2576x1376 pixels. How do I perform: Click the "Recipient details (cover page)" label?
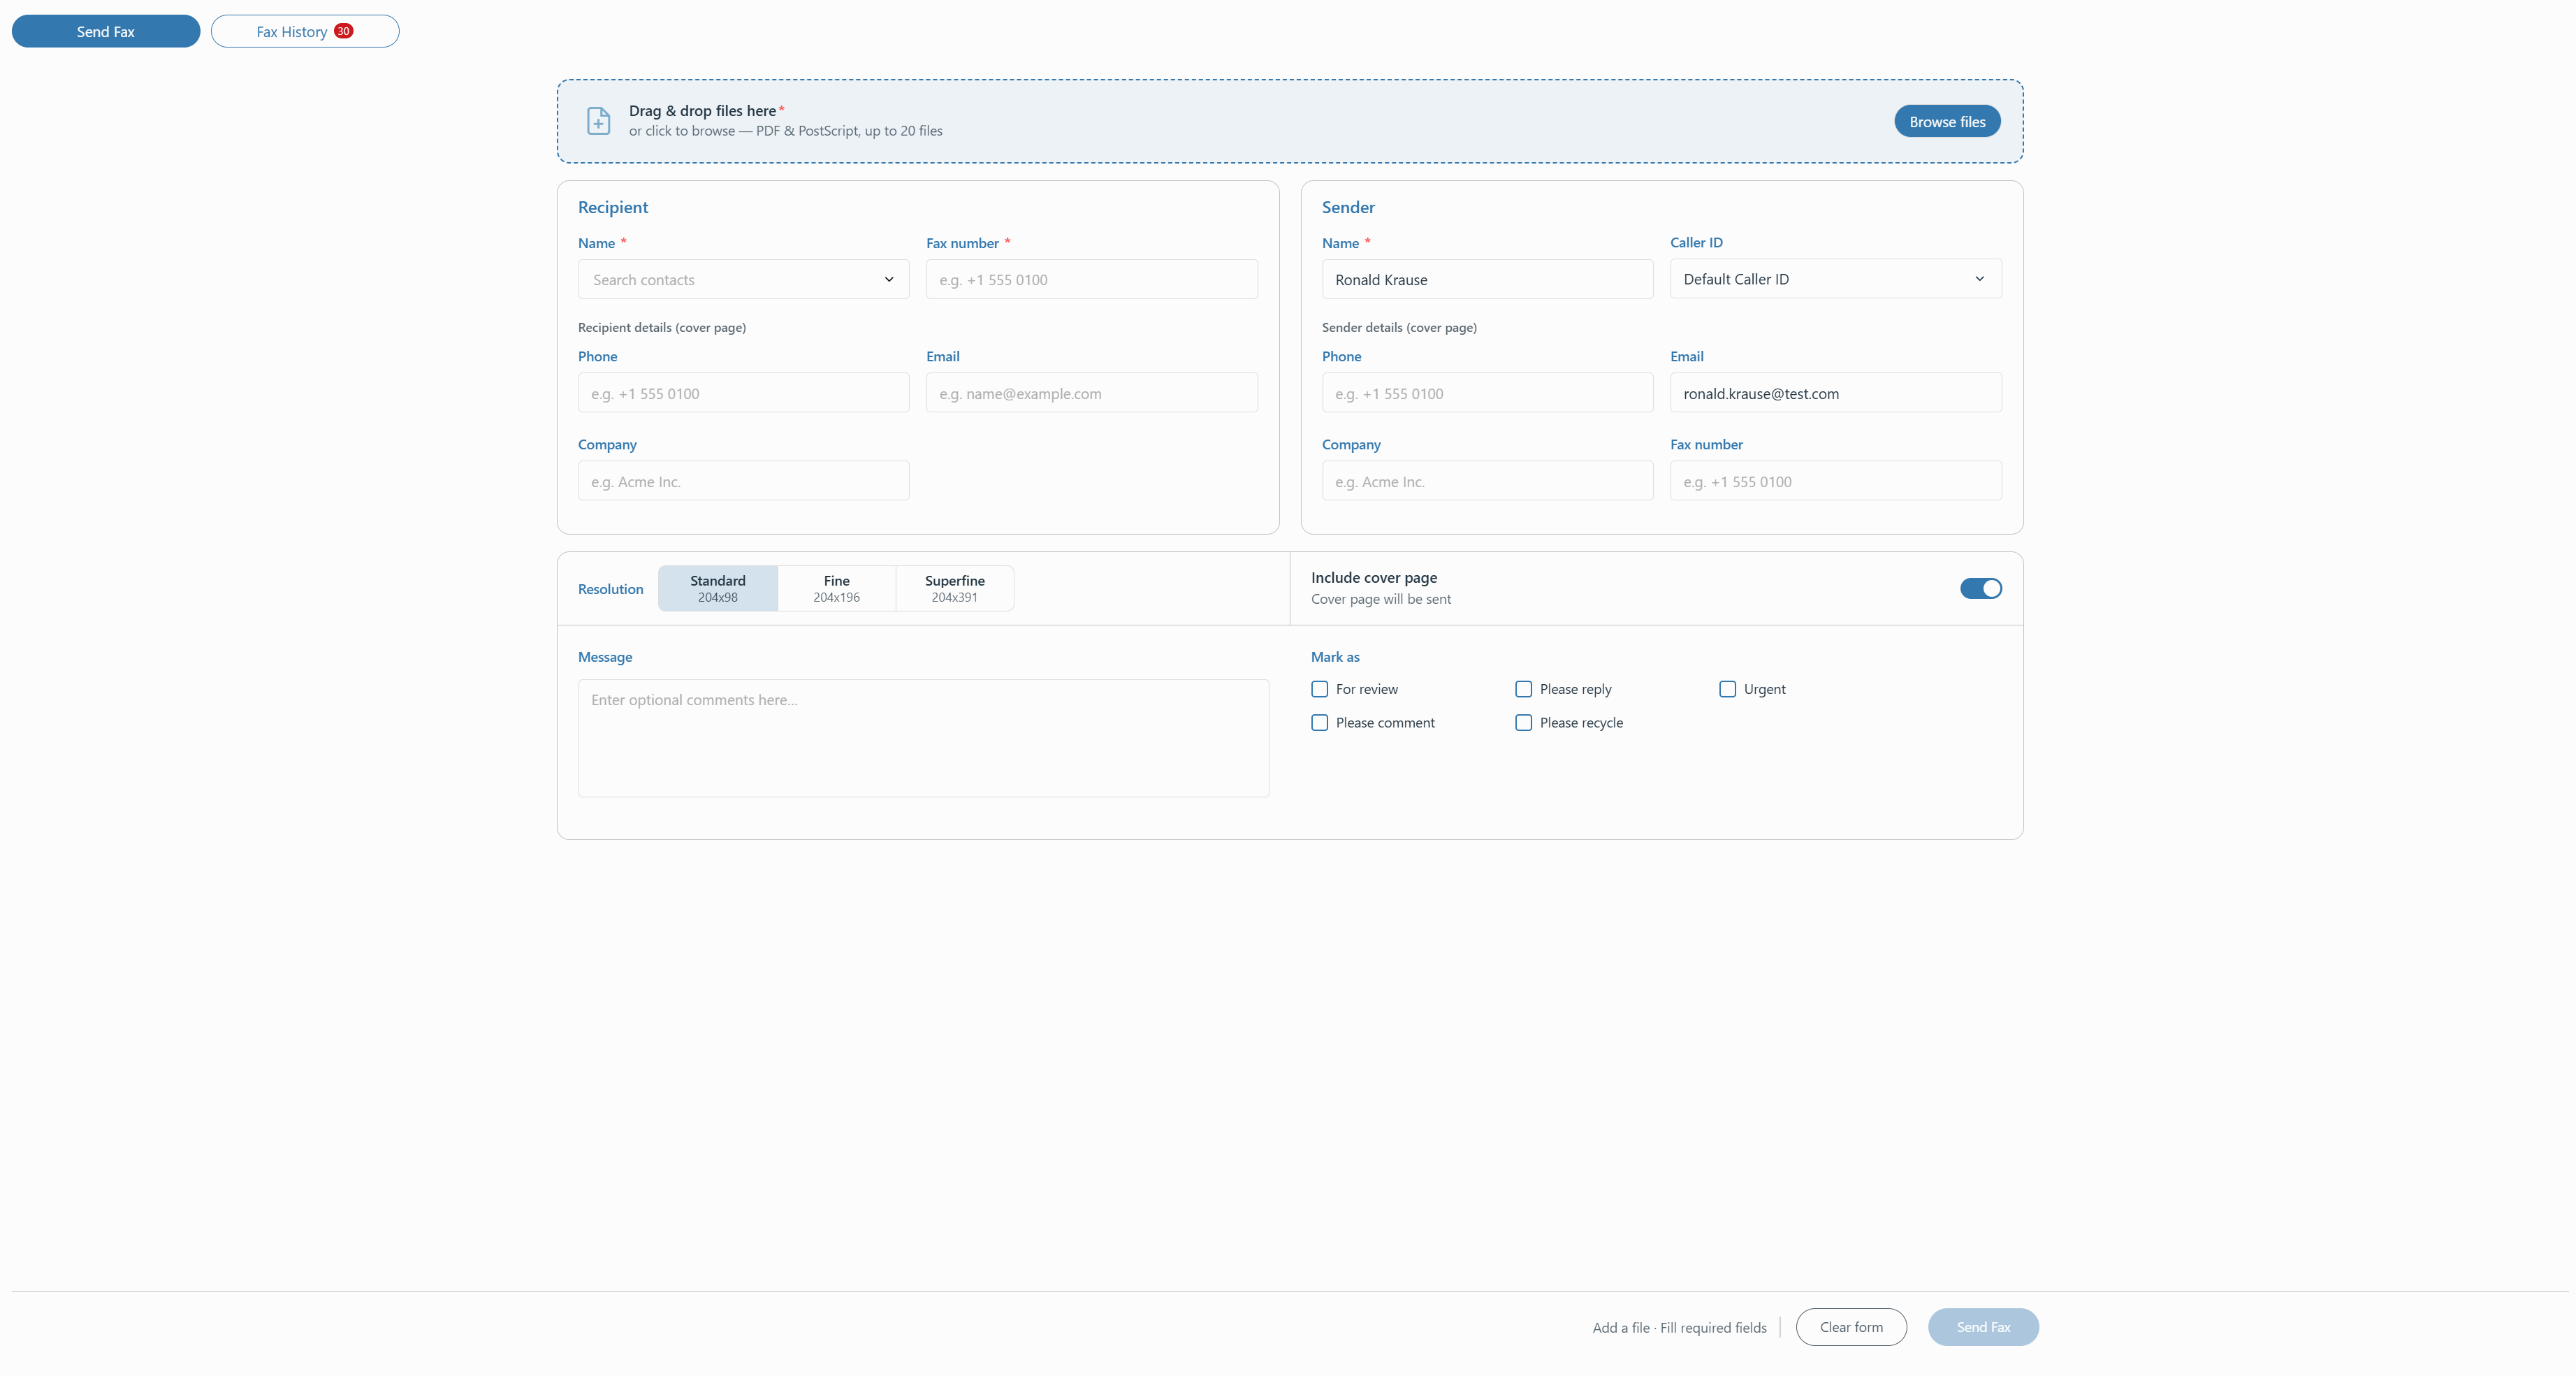coord(661,327)
